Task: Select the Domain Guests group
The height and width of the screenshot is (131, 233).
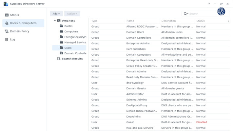Action: tap(160, 89)
